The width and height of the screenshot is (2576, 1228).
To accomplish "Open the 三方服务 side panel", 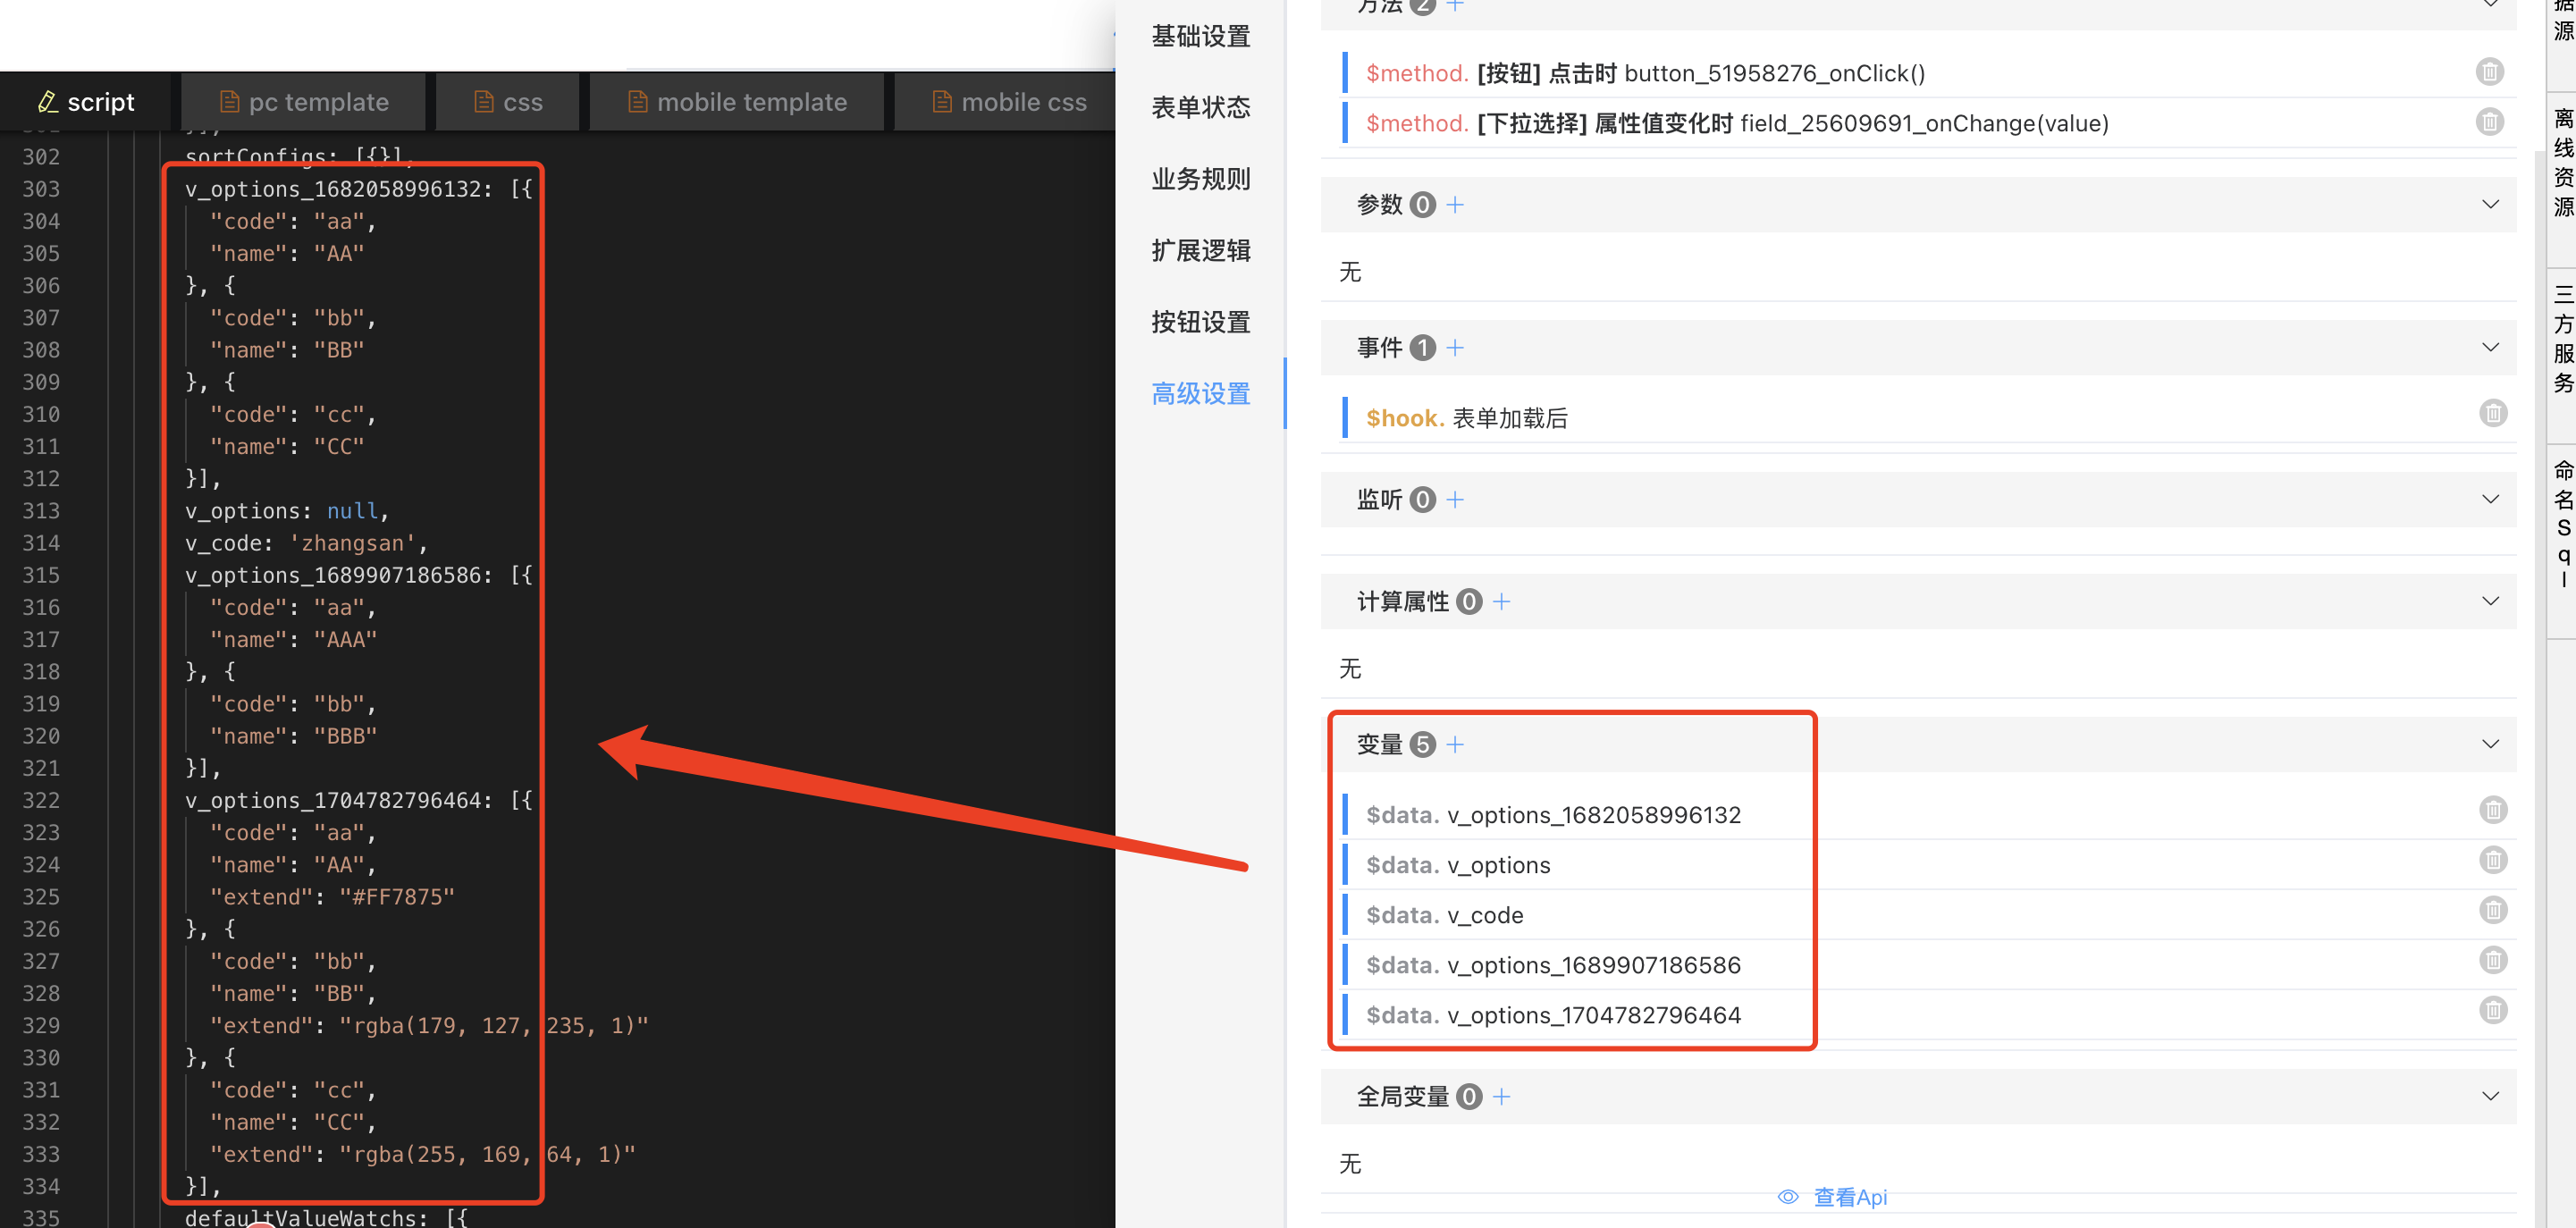I will (x=2563, y=338).
